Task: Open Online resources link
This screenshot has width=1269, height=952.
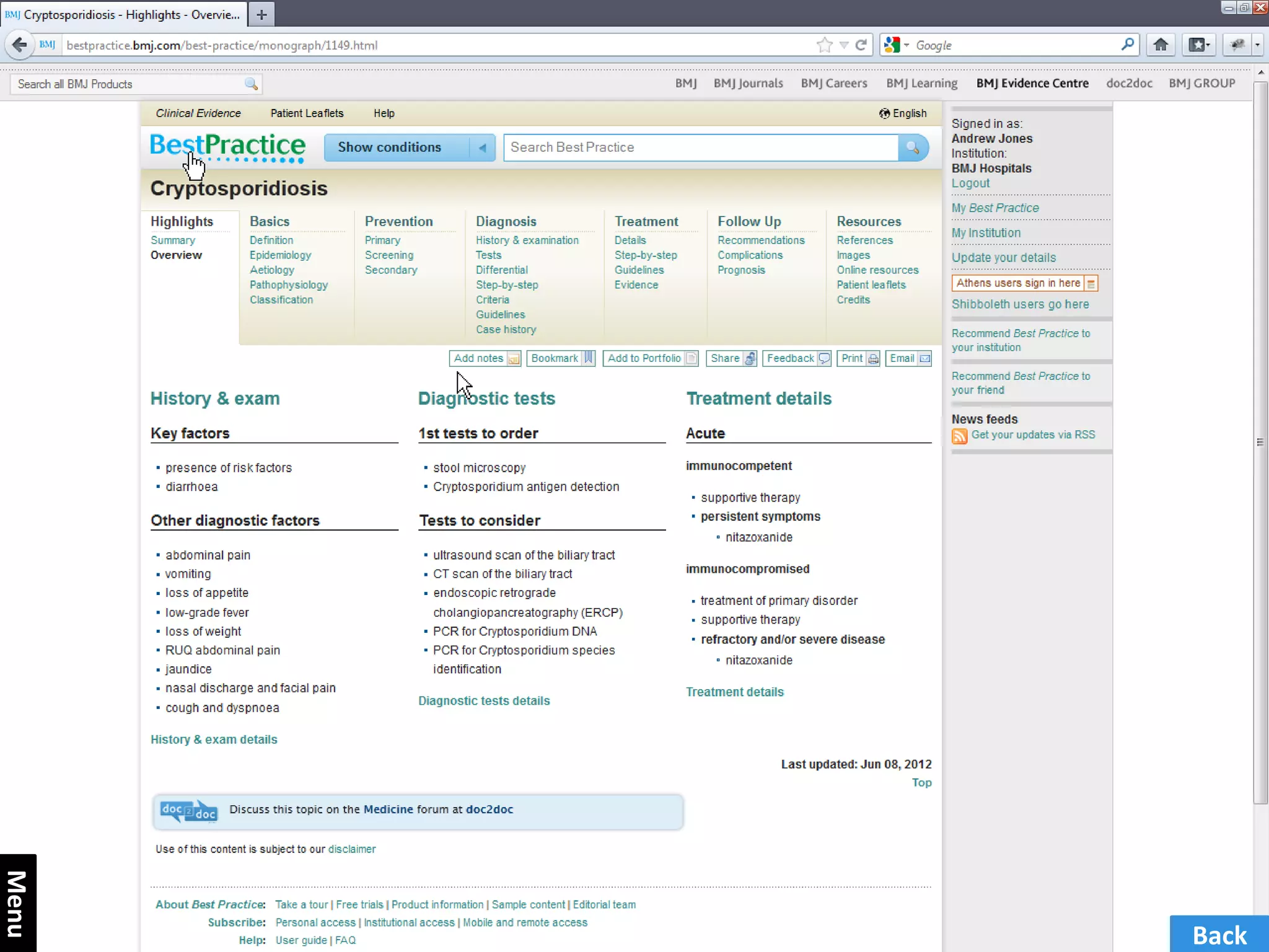Action: (x=877, y=270)
